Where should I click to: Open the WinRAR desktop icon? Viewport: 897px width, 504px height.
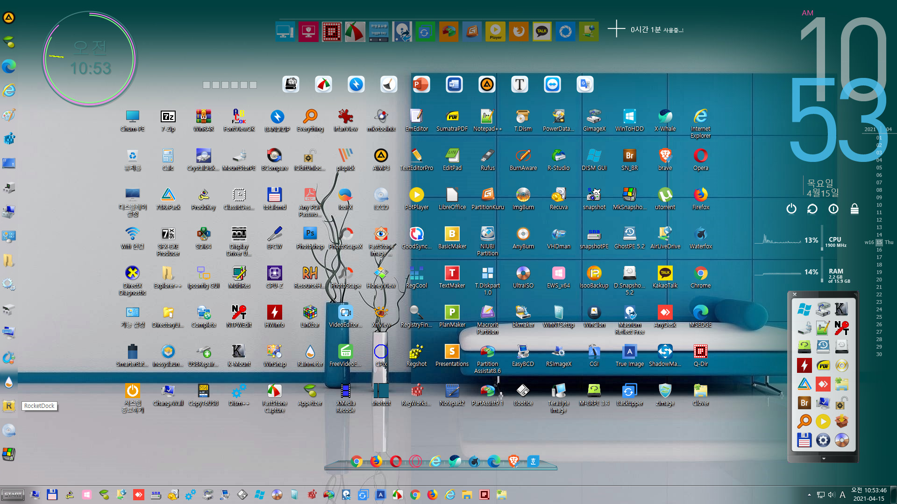tap(203, 120)
